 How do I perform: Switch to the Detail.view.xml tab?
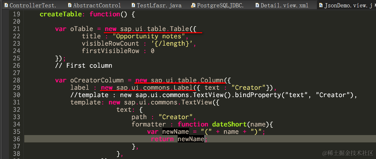[282, 5]
